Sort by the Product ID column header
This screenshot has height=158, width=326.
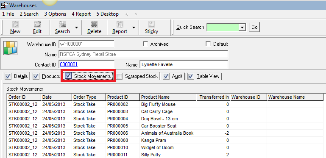tap(123, 97)
